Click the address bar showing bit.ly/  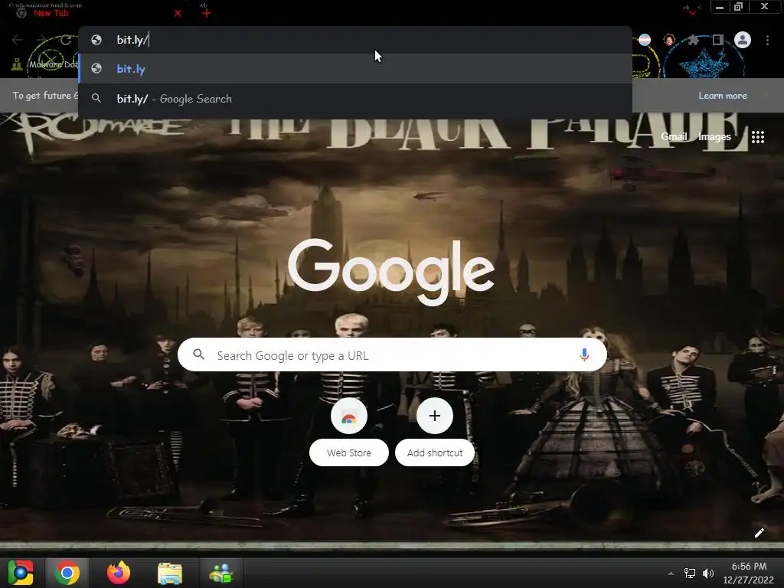(355, 40)
